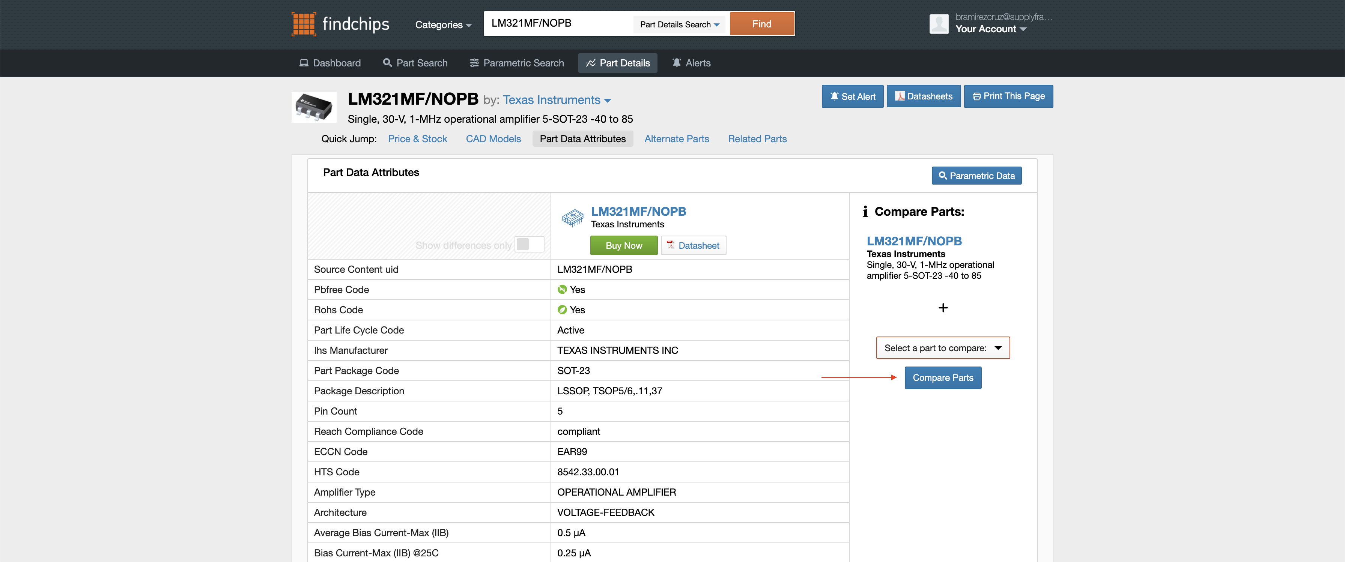The height and width of the screenshot is (562, 1345).
Task: Toggle Show differences only switch
Action: 529,244
